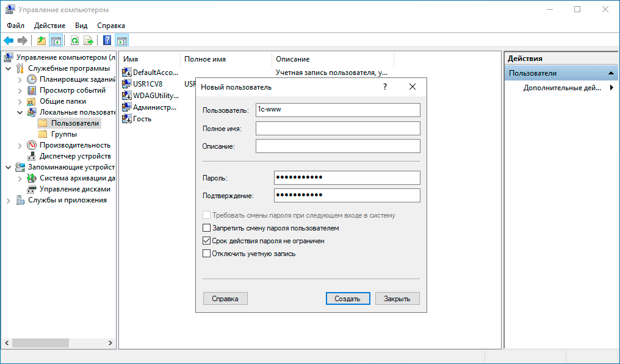Toggle the Show/Hide Action Pane icon

tap(122, 40)
